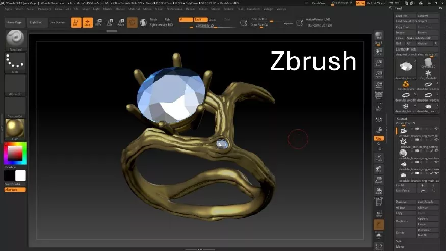Adjust the Z Intensity slider

point(215,26)
